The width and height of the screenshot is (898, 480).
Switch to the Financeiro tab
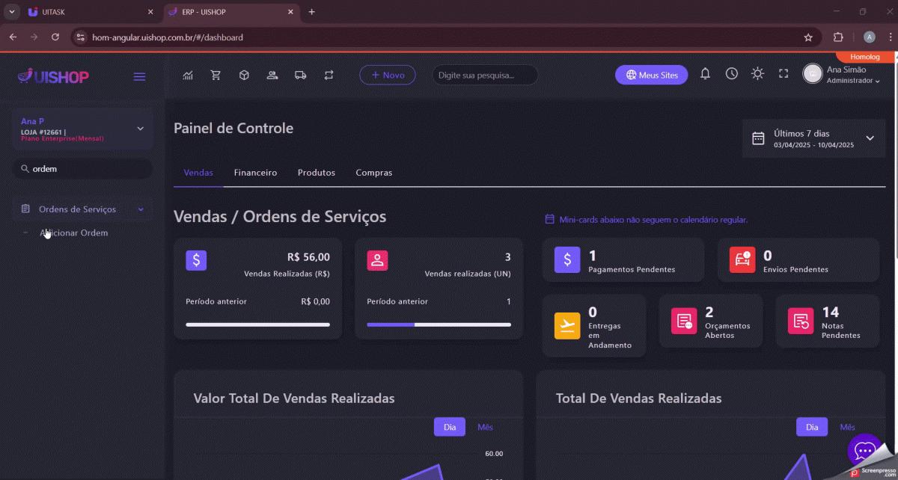point(255,173)
